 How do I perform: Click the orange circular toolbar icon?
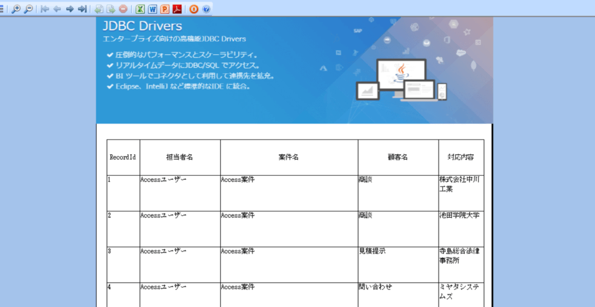click(194, 9)
